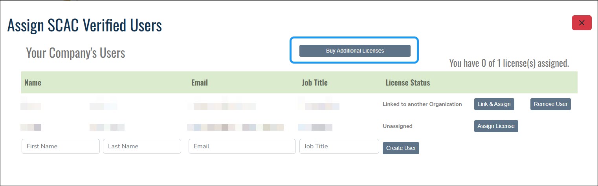Click the Email column header
This screenshot has width=598, height=186.
click(200, 83)
